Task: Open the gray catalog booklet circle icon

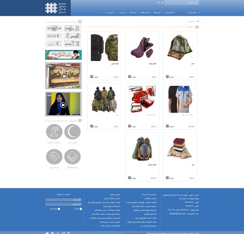Action: 73,157
